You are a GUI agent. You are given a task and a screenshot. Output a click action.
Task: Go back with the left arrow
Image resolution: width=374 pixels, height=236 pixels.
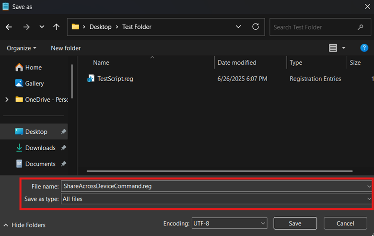pyautogui.click(x=9, y=27)
